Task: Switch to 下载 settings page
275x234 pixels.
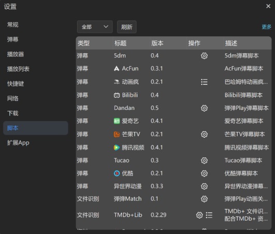Action: [36, 113]
